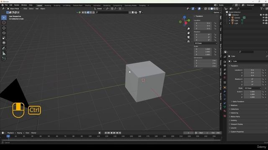Open the Scene properties tab
268x150 pixels.
[225, 74]
